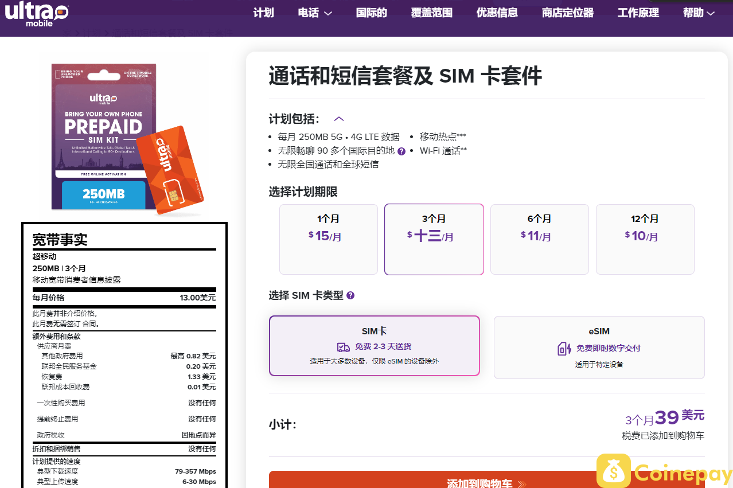Click the Wi-Fi 通话 bullet text

(443, 151)
